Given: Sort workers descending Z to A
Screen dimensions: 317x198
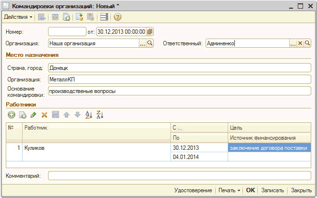Looking at the screenshot, I should [x=100, y=115].
